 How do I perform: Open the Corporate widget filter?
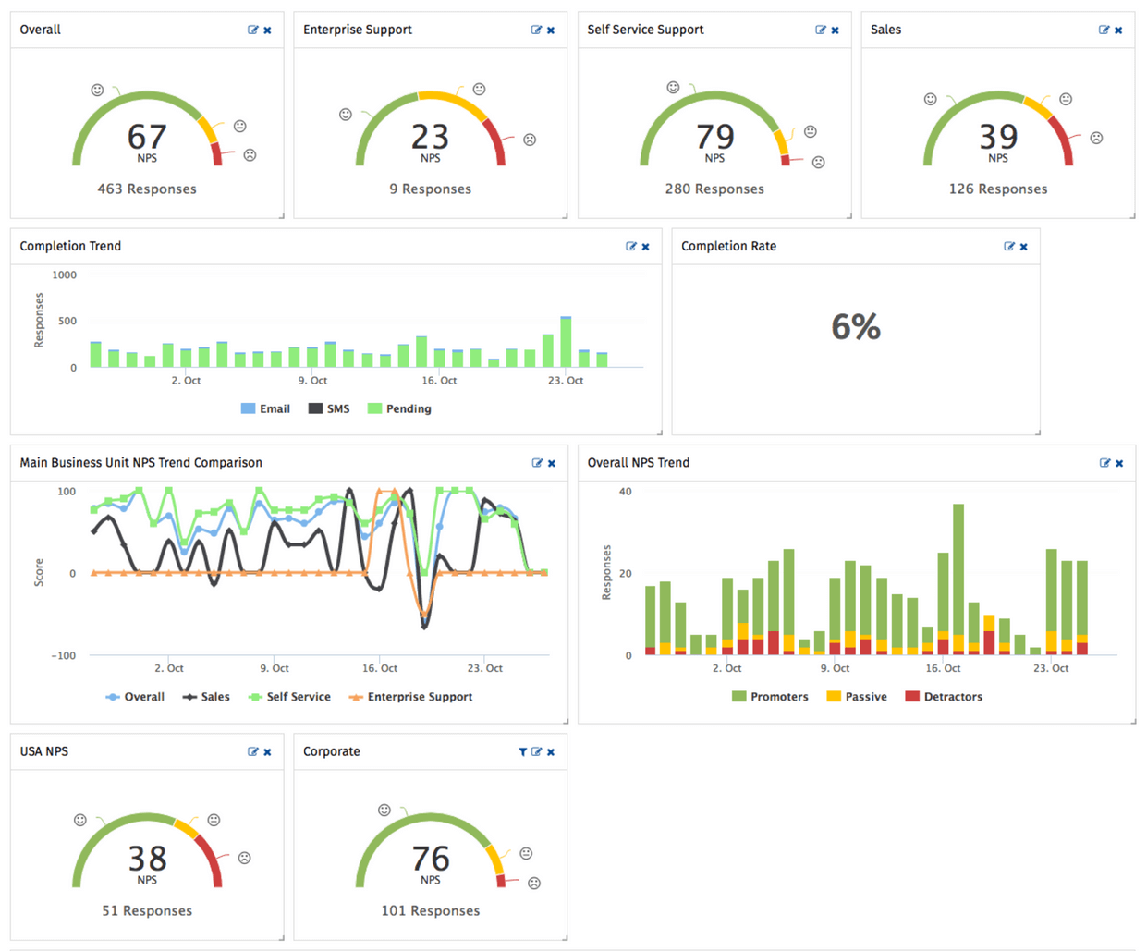[523, 752]
